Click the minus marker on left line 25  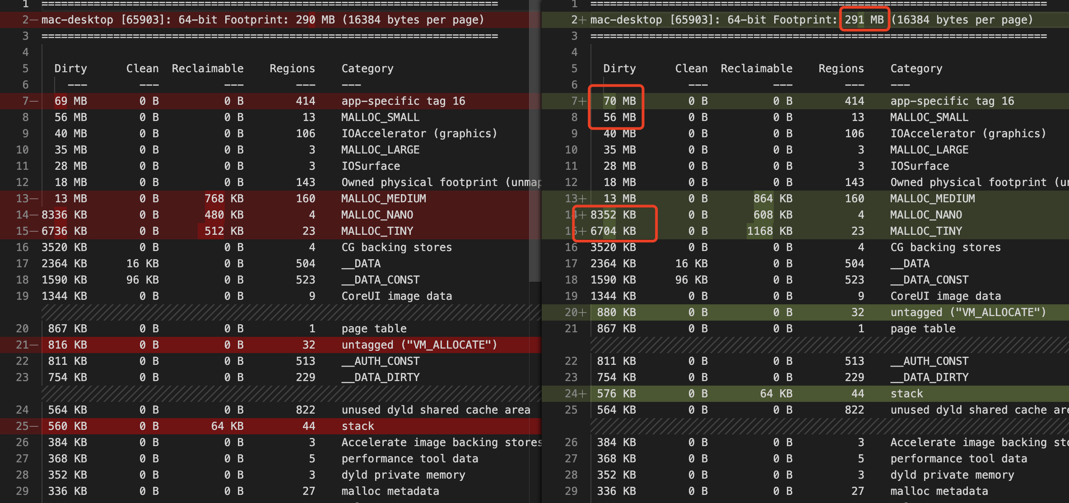(x=34, y=426)
